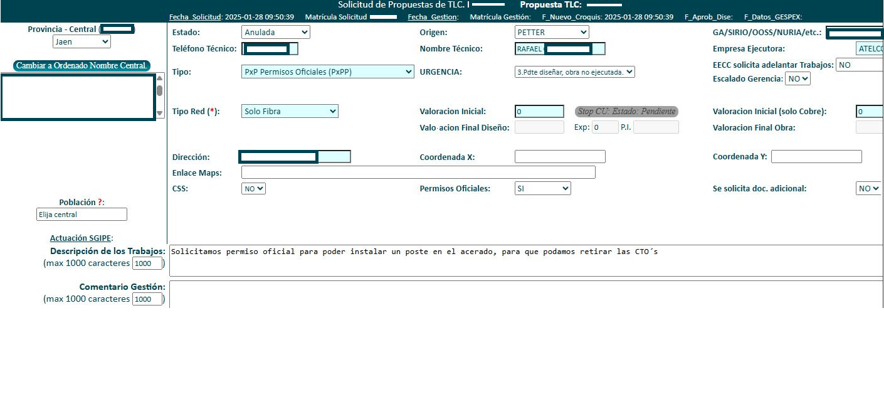Select the Provincia dropdown showing Jaen
Screen dimensions: 884x404
pyautogui.click(x=82, y=42)
